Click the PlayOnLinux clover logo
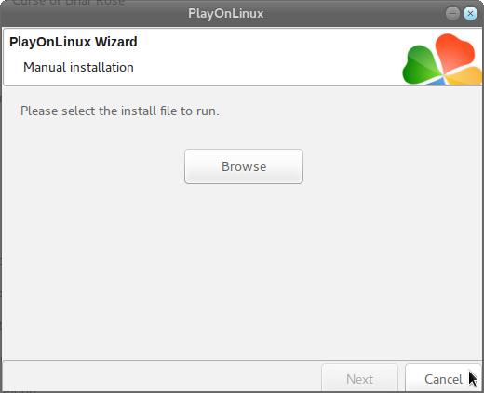Image resolution: width=484 pixels, height=393 pixels. (442, 59)
